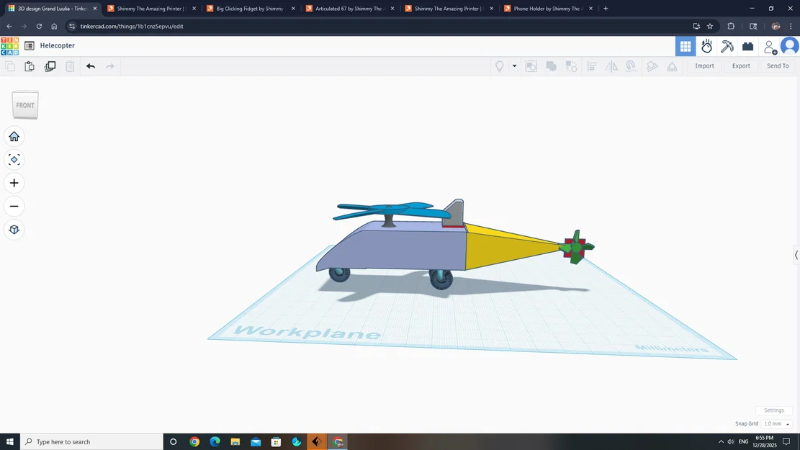Switch to 3D design Grand Luulia tab

pyautogui.click(x=52, y=9)
